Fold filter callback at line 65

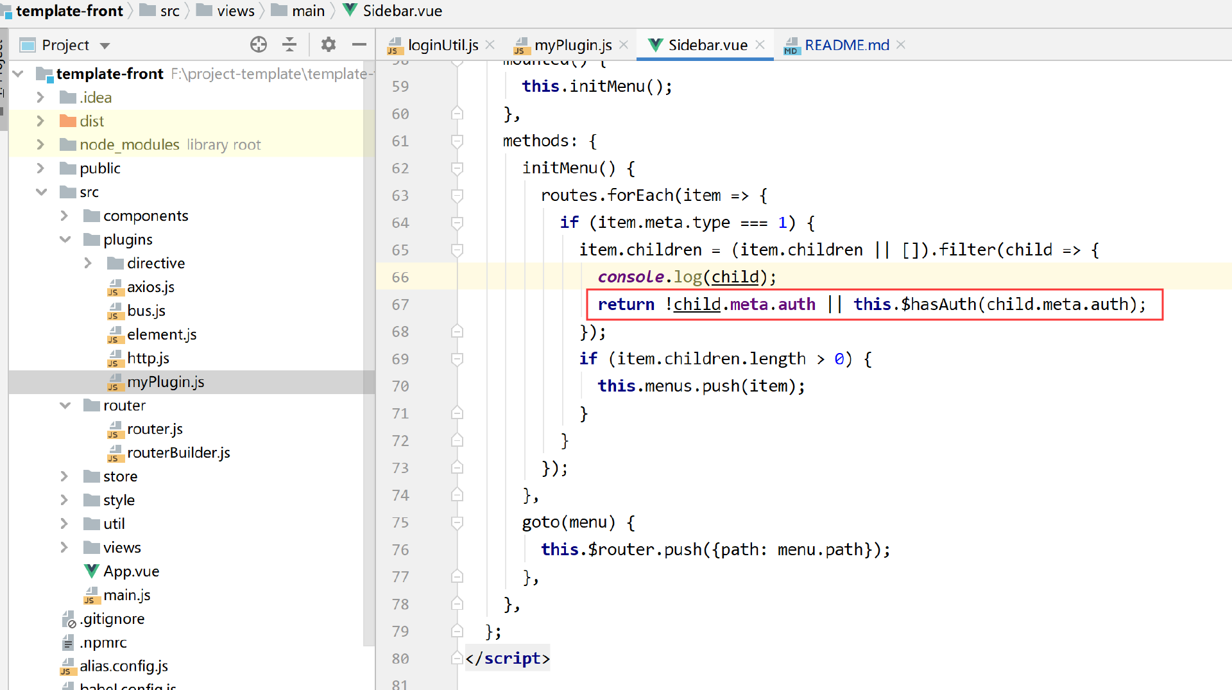(x=457, y=250)
